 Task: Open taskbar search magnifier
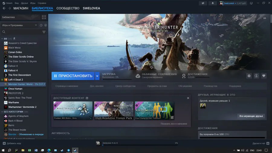[10, 150]
